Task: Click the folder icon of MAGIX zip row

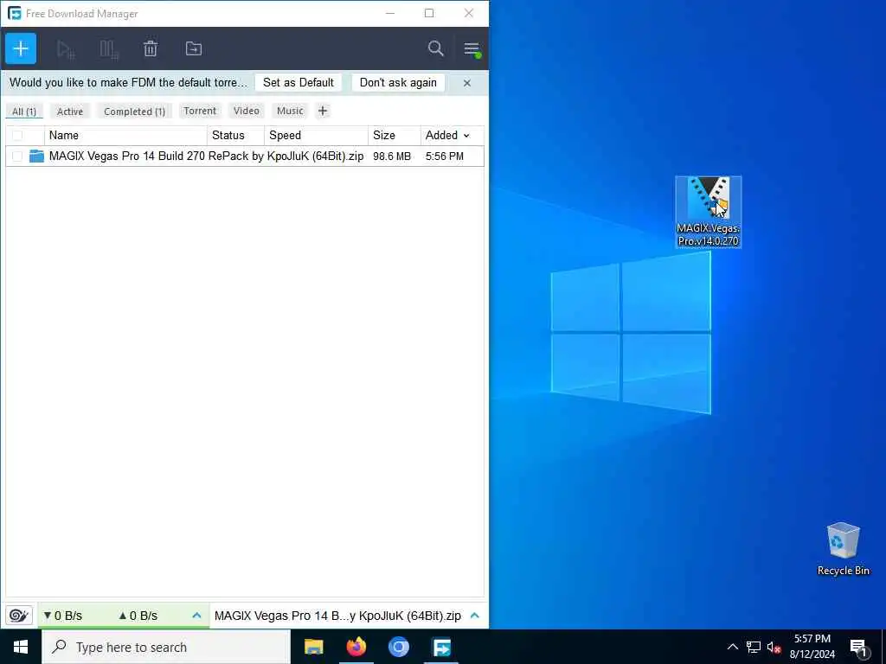Action: [x=36, y=156]
